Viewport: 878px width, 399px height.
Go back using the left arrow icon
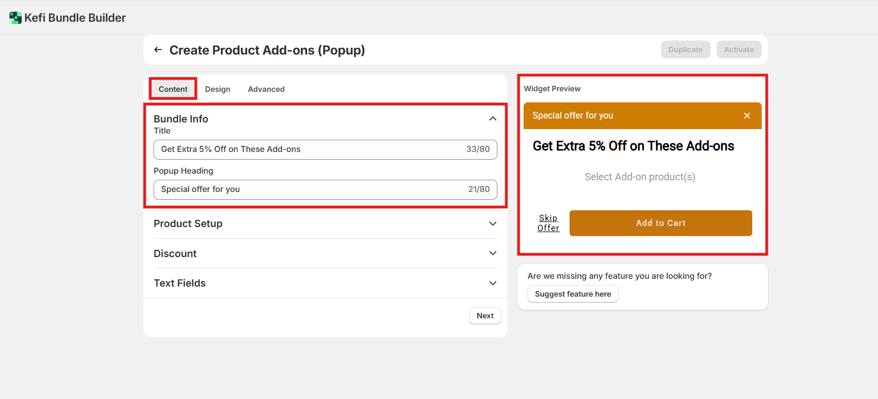pyautogui.click(x=158, y=50)
